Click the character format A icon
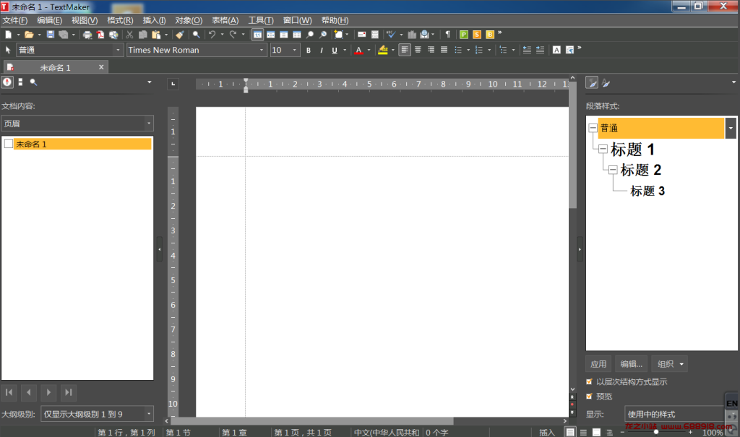Screen dimensions: 740x437 pos(556,50)
